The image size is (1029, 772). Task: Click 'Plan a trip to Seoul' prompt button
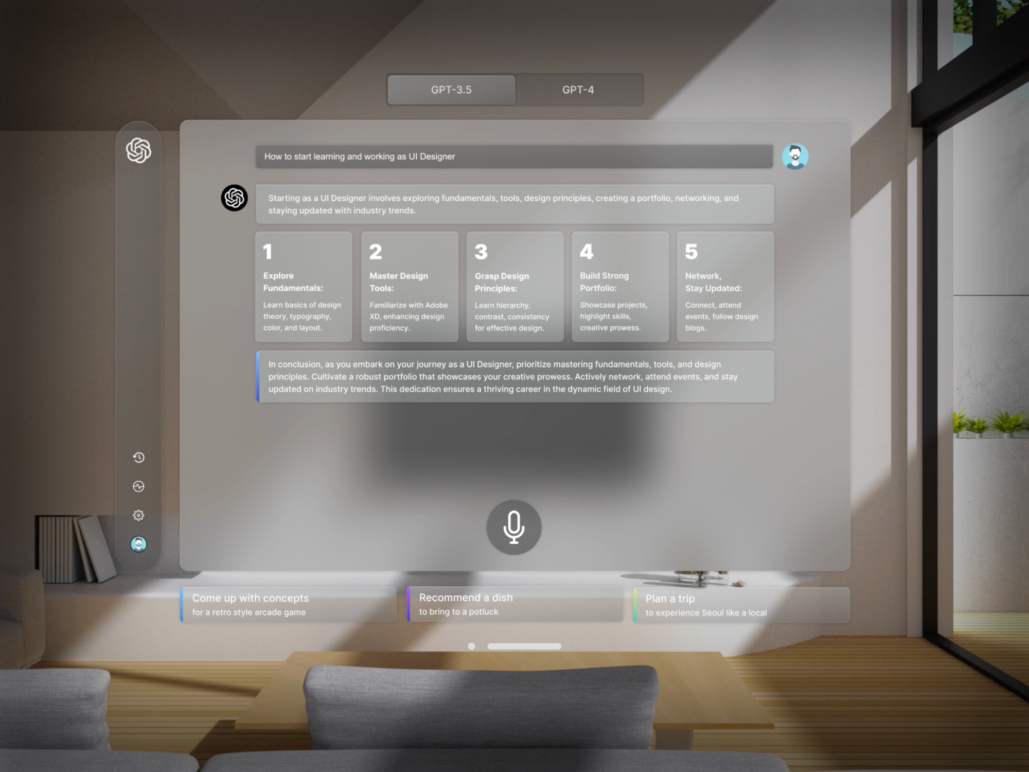pyautogui.click(x=723, y=604)
